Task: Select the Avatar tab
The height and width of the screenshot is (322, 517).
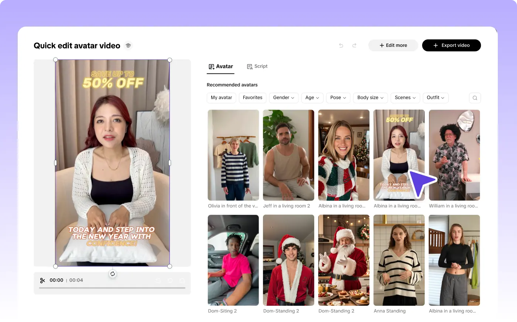Action: 221,66
